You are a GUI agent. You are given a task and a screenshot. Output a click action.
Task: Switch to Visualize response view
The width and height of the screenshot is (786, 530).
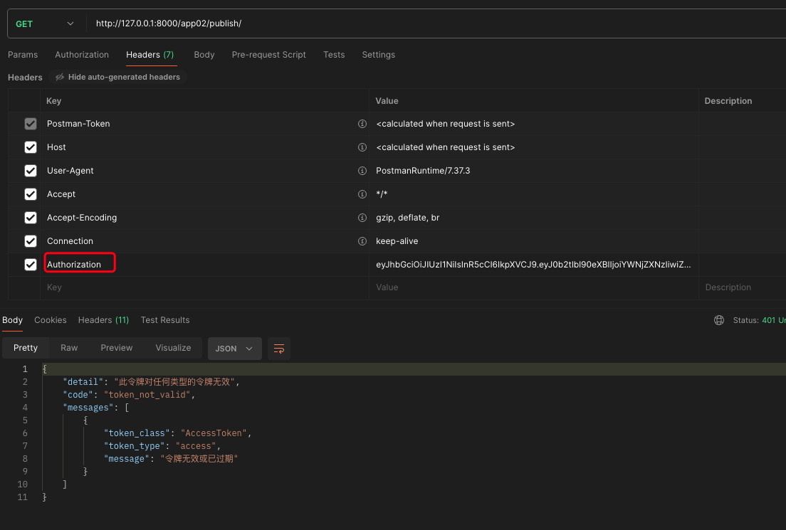(173, 348)
